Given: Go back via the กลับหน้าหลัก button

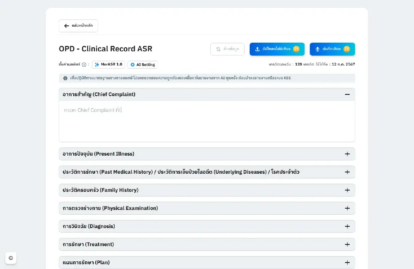Looking at the screenshot, I should point(78,25).
